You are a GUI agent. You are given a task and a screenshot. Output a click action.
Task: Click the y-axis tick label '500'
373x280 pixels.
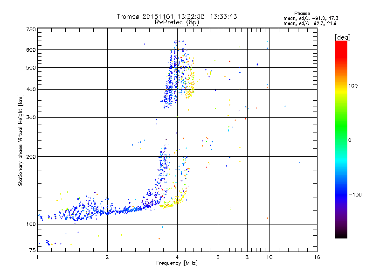tap(31, 68)
